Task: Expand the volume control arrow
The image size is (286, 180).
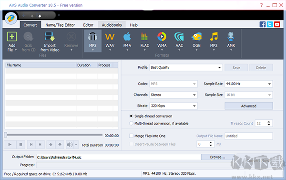Action: (x=76, y=145)
